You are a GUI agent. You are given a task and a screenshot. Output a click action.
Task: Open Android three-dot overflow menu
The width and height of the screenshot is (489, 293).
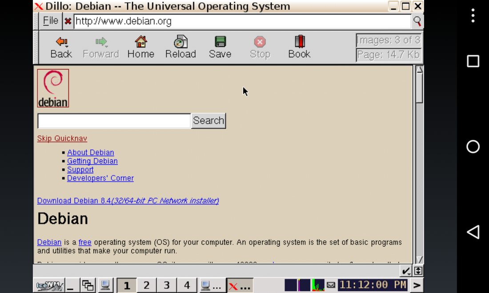tap(473, 16)
